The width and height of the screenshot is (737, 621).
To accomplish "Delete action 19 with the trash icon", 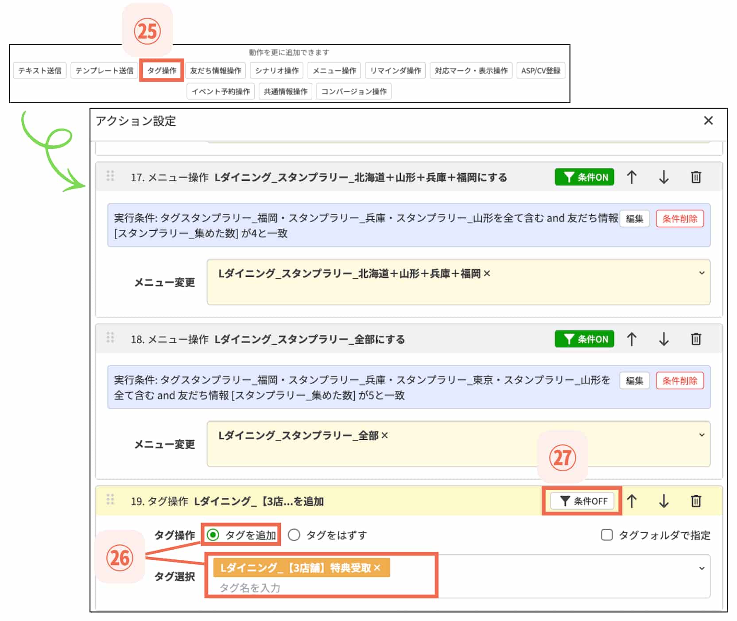I will click(696, 501).
